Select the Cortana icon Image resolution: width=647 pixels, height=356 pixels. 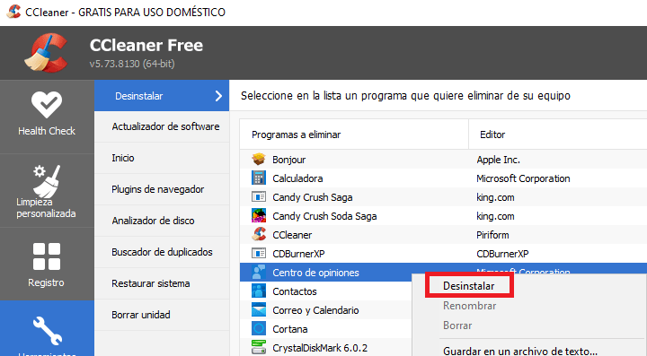pos(259,329)
